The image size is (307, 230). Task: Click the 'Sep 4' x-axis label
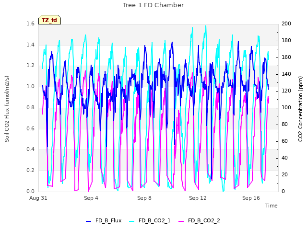coord(91,198)
